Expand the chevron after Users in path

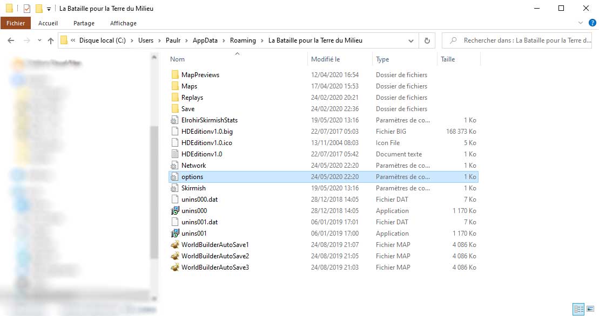(x=159, y=40)
